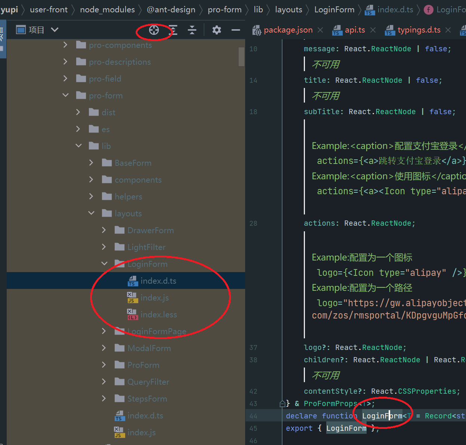Close the package.json tab
This screenshot has height=445, width=466.
pos(320,30)
